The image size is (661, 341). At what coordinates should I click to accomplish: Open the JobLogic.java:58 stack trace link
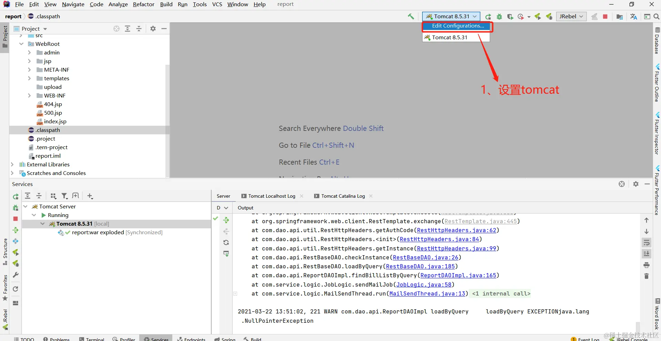click(x=424, y=285)
